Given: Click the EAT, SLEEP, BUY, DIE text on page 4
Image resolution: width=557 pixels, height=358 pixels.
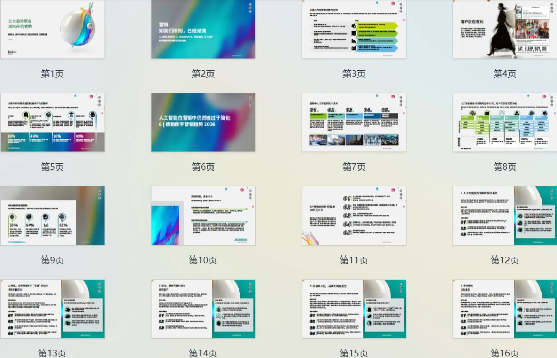Looking at the screenshot, I should 532,48.
